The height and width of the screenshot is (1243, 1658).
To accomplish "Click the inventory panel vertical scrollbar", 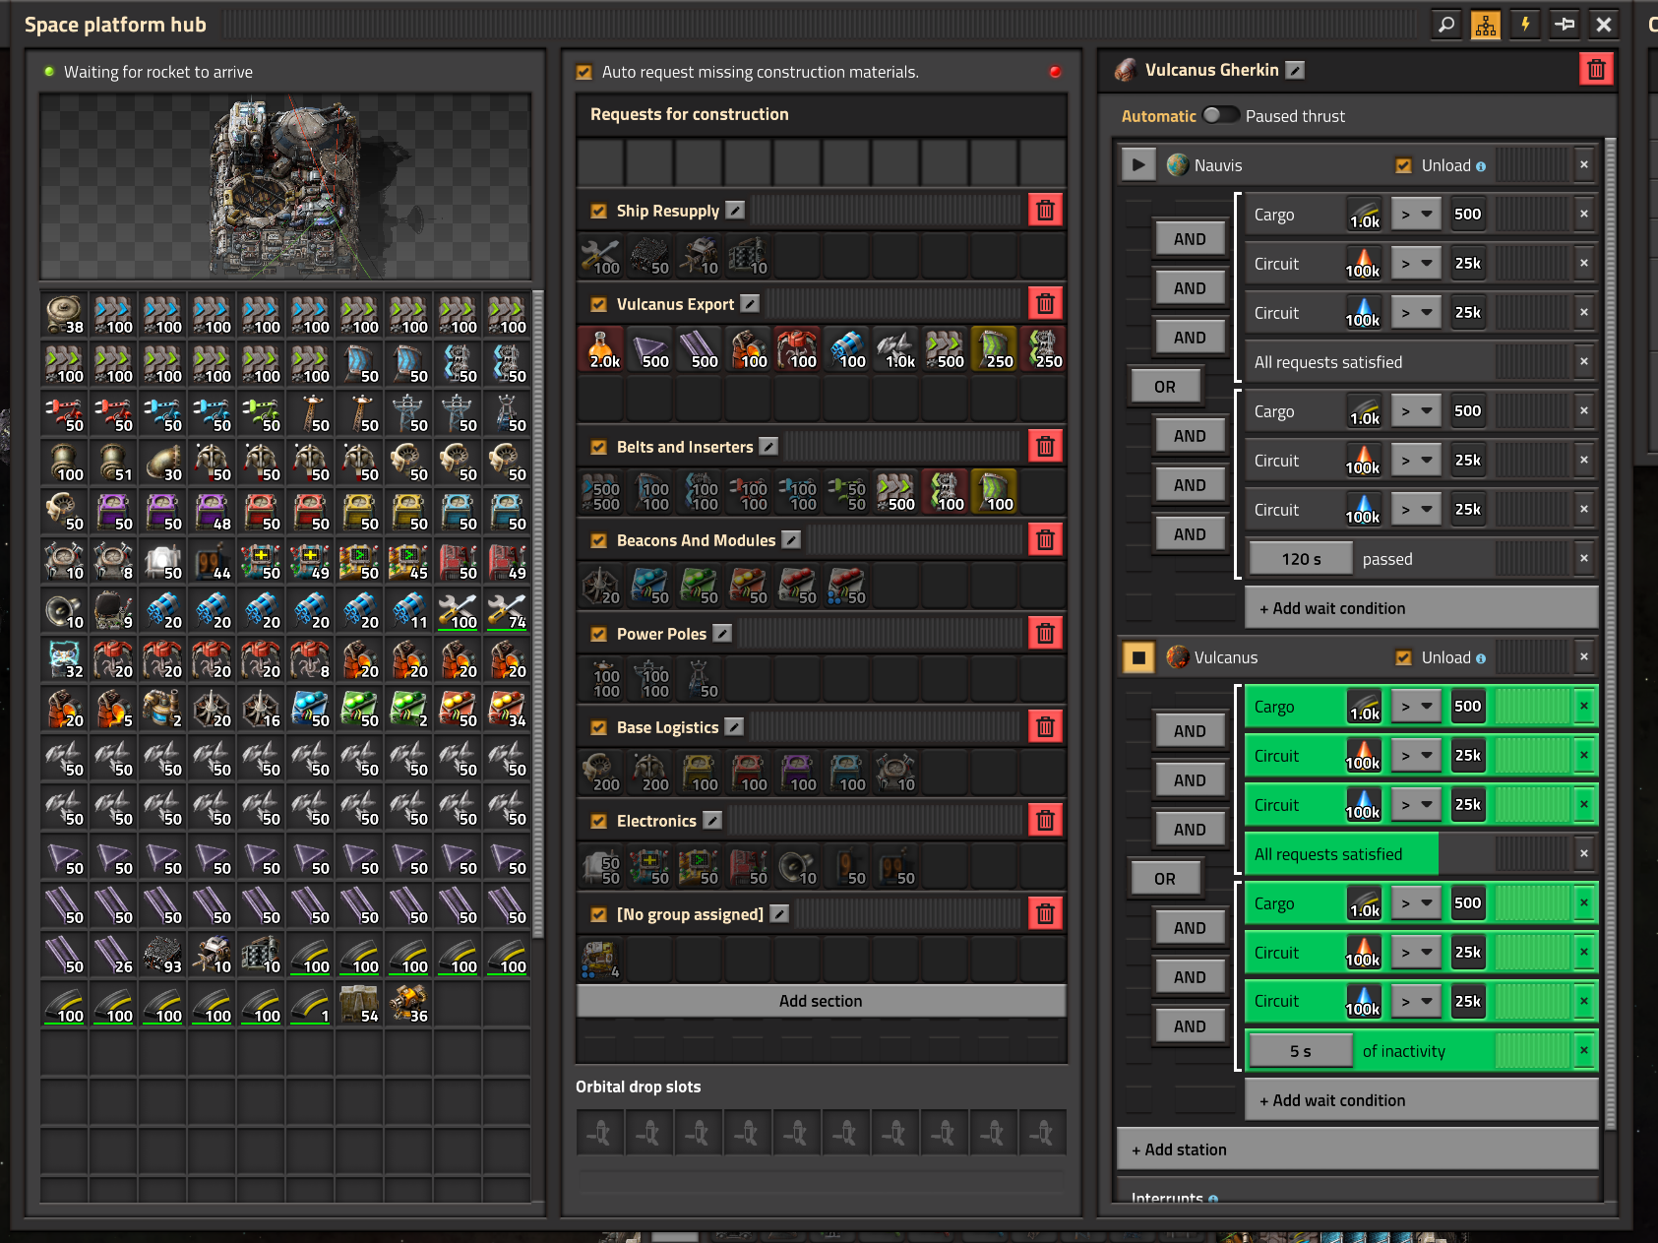I will click(x=537, y=612).
